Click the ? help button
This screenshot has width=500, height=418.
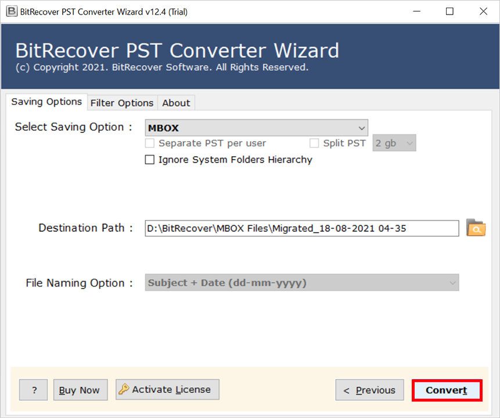33,390
